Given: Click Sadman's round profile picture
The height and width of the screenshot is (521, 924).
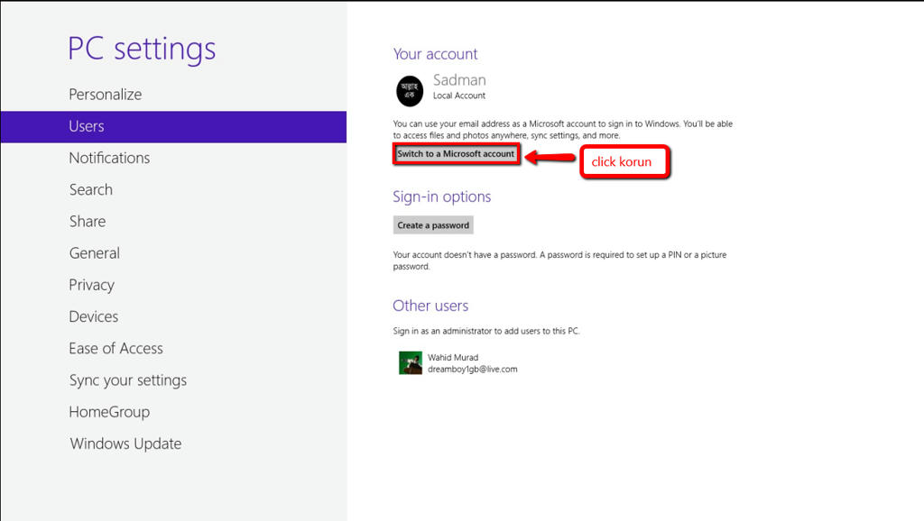Looking at the screenshot, I should point(410,91).
